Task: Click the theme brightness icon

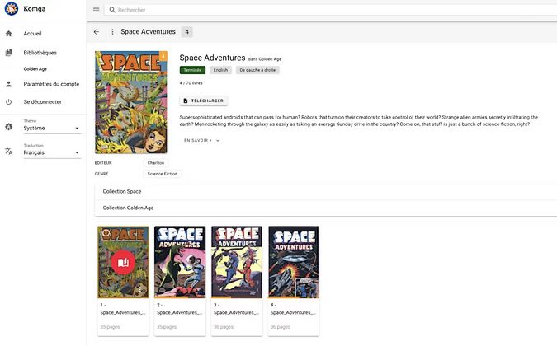Action: 9,127
